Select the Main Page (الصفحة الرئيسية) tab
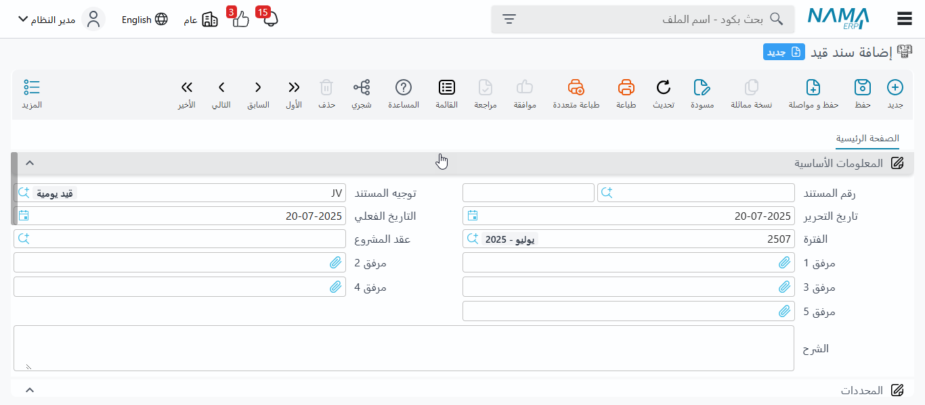This screenshot has height=405, width=925. 867,138
